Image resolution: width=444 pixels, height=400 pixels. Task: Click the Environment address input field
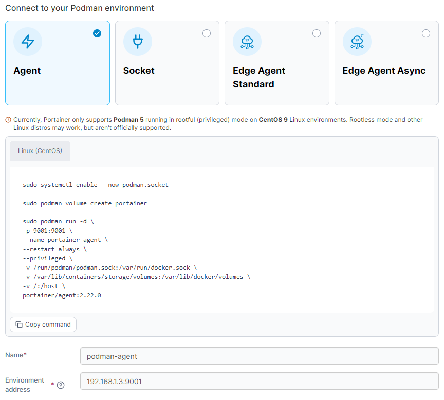(259, 382)
